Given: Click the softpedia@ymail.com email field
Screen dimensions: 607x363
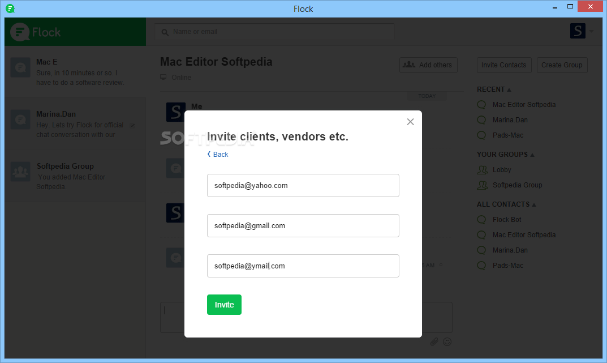Looking at the screenshot, I should pos(303,266).
